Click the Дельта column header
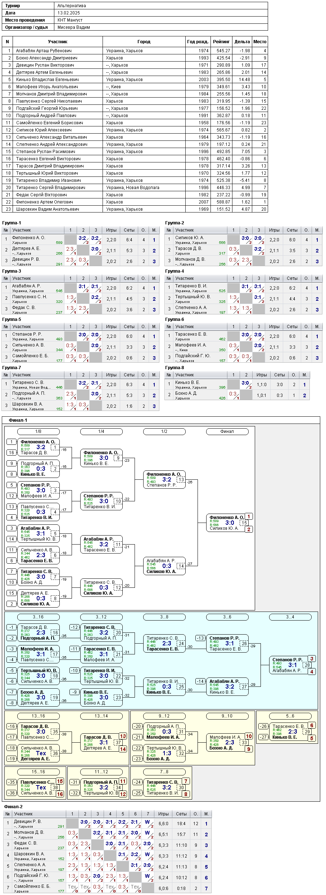This screenshot has width=326, height=895. tap(242, 42)
